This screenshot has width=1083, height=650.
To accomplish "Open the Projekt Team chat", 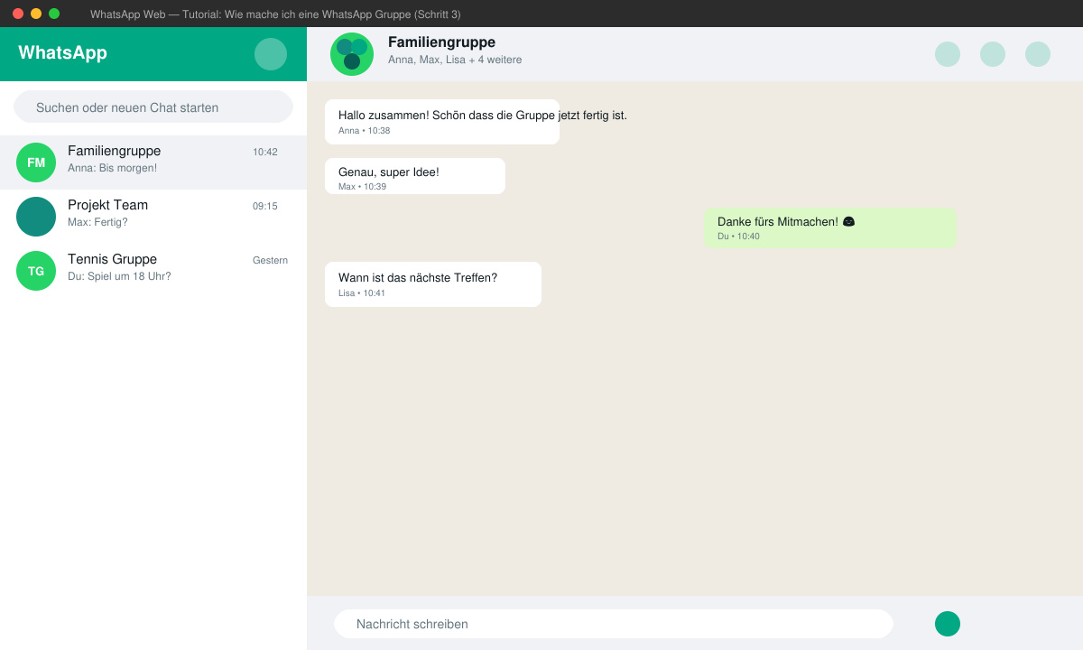I will click(x=153, y=217).
